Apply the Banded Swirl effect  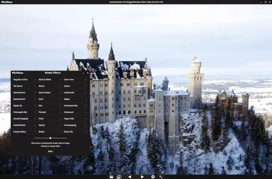[24, 99]
